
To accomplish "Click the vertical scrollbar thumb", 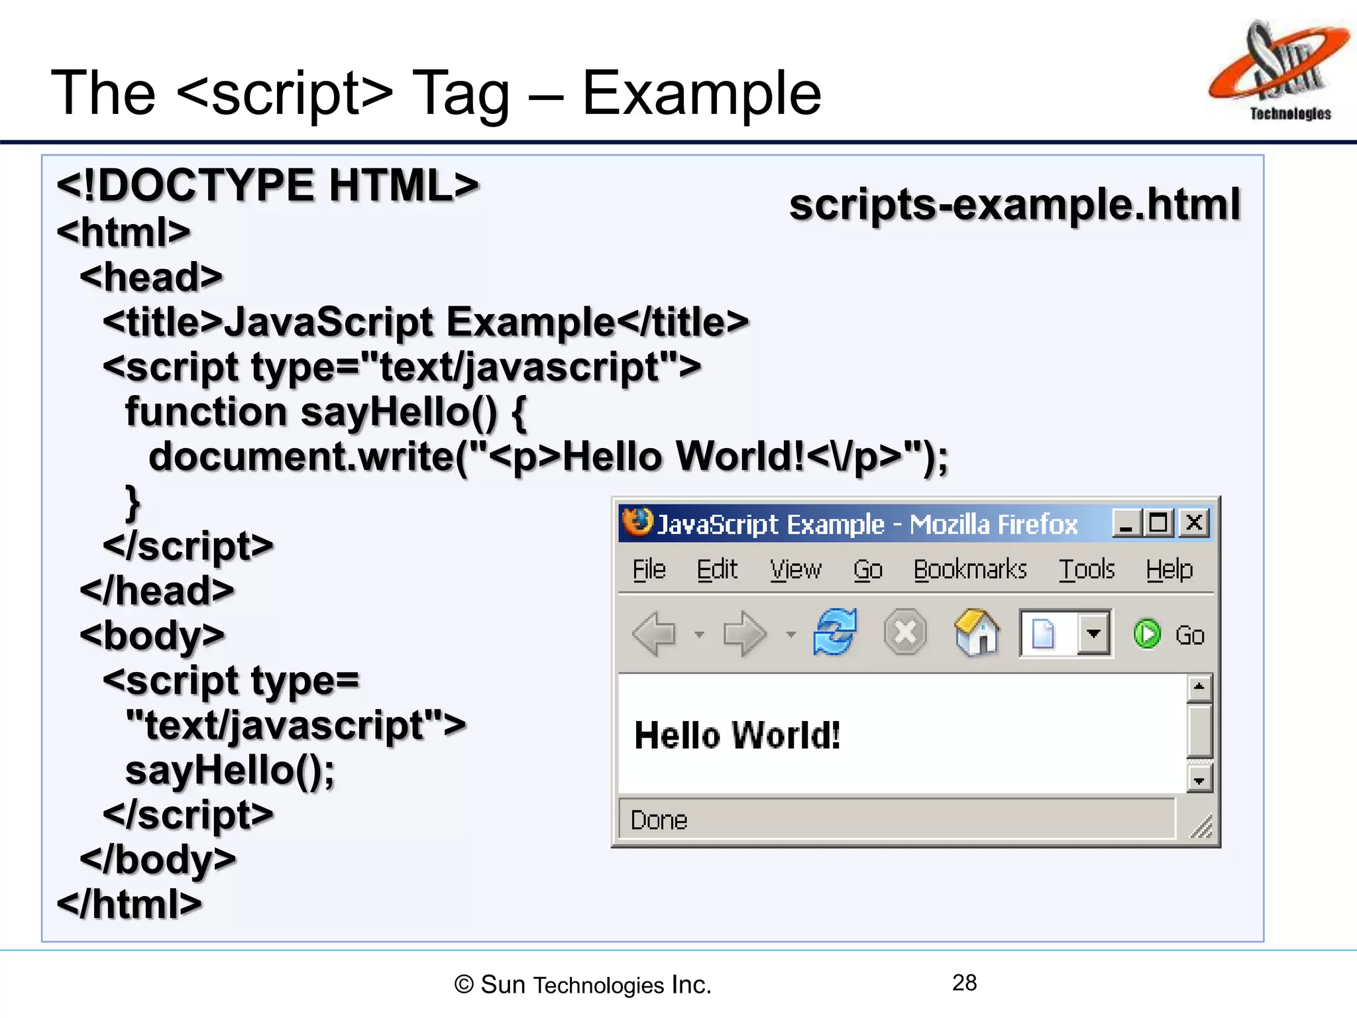I will coord(1199,731).
